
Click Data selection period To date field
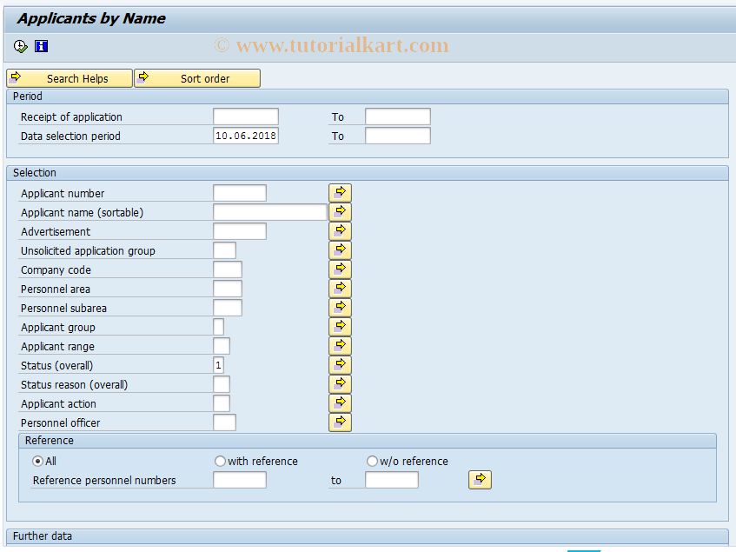tap(398, 136)
